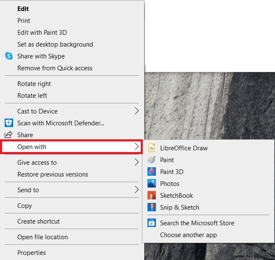This screenshot has height=260, width=275.
Task: Select Restore previous versions
Action: [72, 174]
